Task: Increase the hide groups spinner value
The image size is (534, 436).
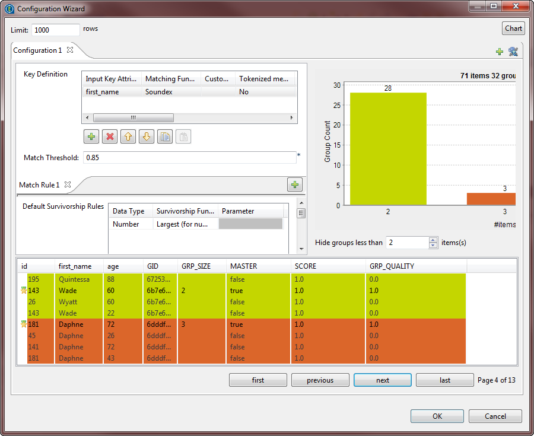Action: pyautogui.click(x=433, y=240)
